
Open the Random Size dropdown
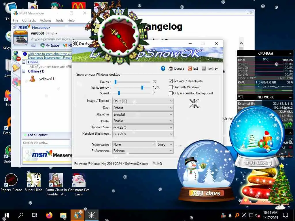(143, 127)
